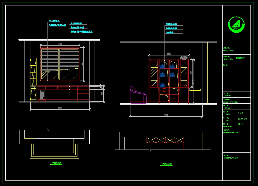This screenshot has width=258, height=186.
Task: Click the DRAWING NO. label
Action: tap(228, 126)
